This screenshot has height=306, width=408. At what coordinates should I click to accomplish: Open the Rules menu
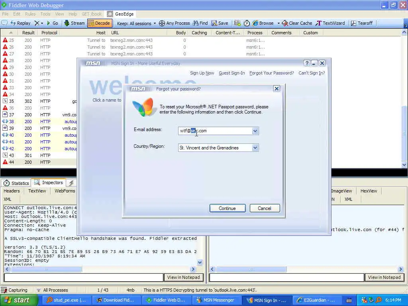click(x=30, y=14)
